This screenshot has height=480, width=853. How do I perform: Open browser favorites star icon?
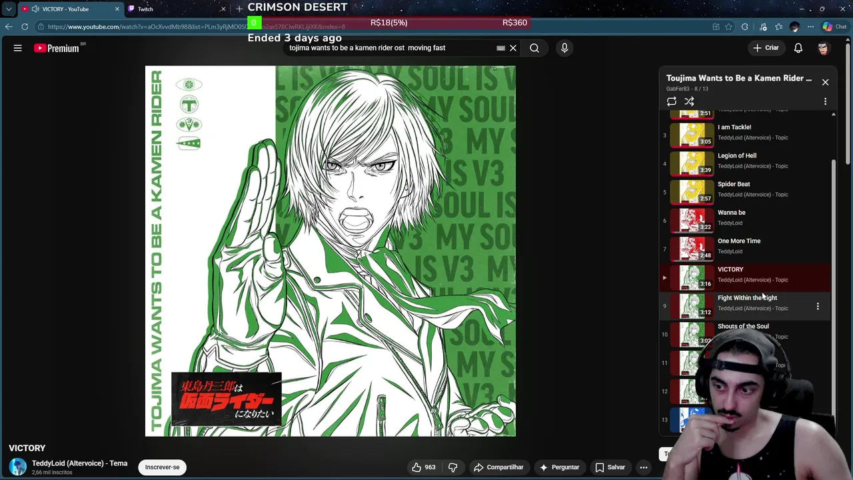[779, 27]
